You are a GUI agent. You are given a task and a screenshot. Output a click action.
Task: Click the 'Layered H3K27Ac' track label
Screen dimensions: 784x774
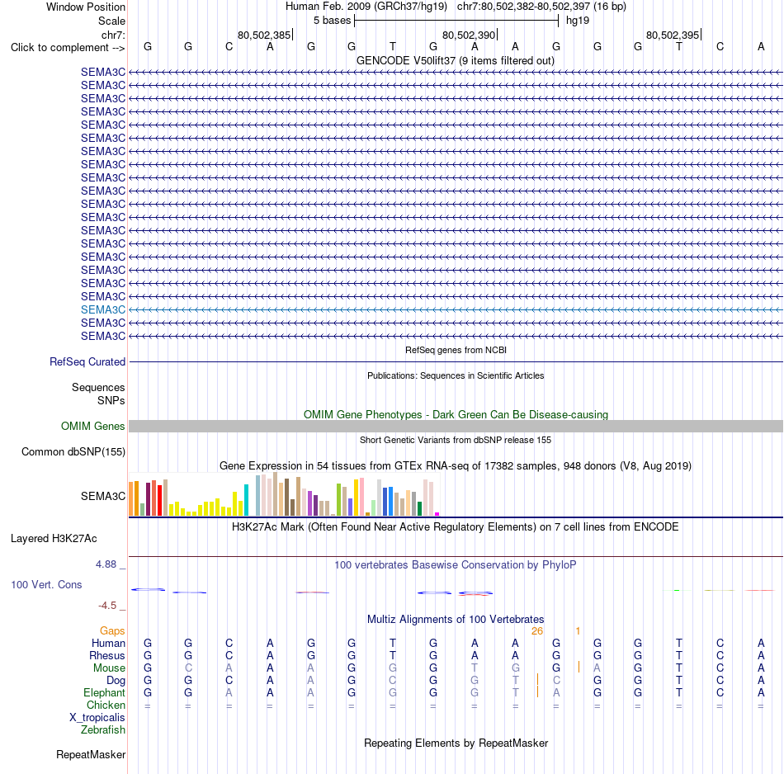tap(54, 539)
